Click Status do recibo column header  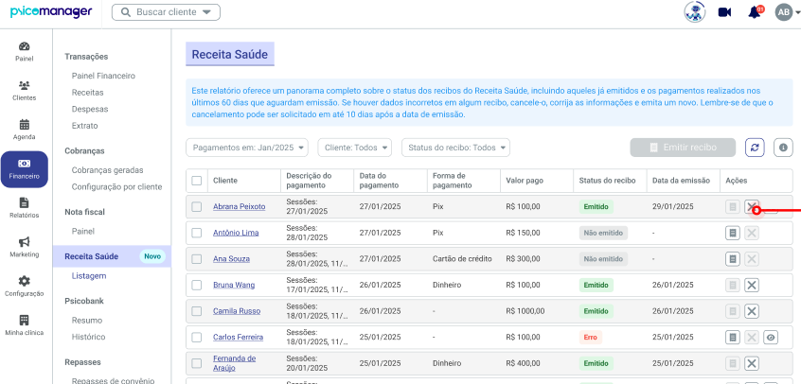coord(607,181)
